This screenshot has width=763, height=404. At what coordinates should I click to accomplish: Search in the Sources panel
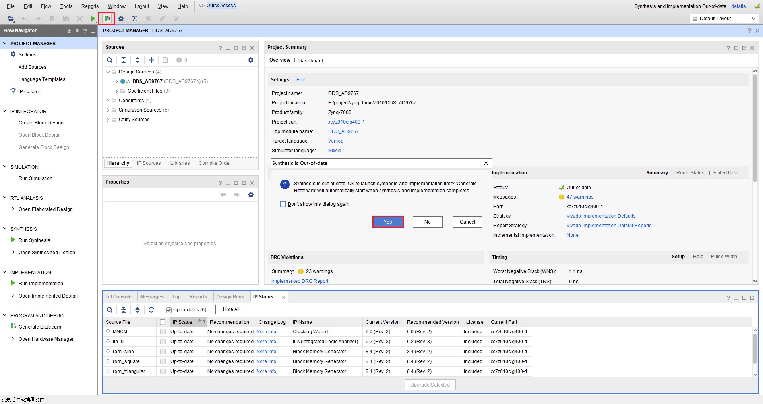[x=110, y=60]
